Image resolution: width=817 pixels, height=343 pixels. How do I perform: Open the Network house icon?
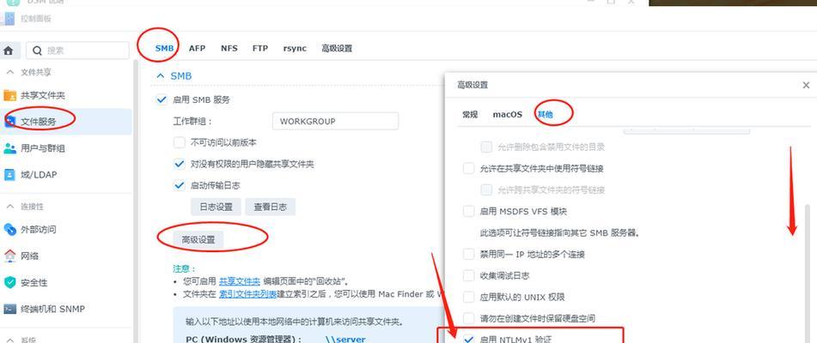coord(10,256)
